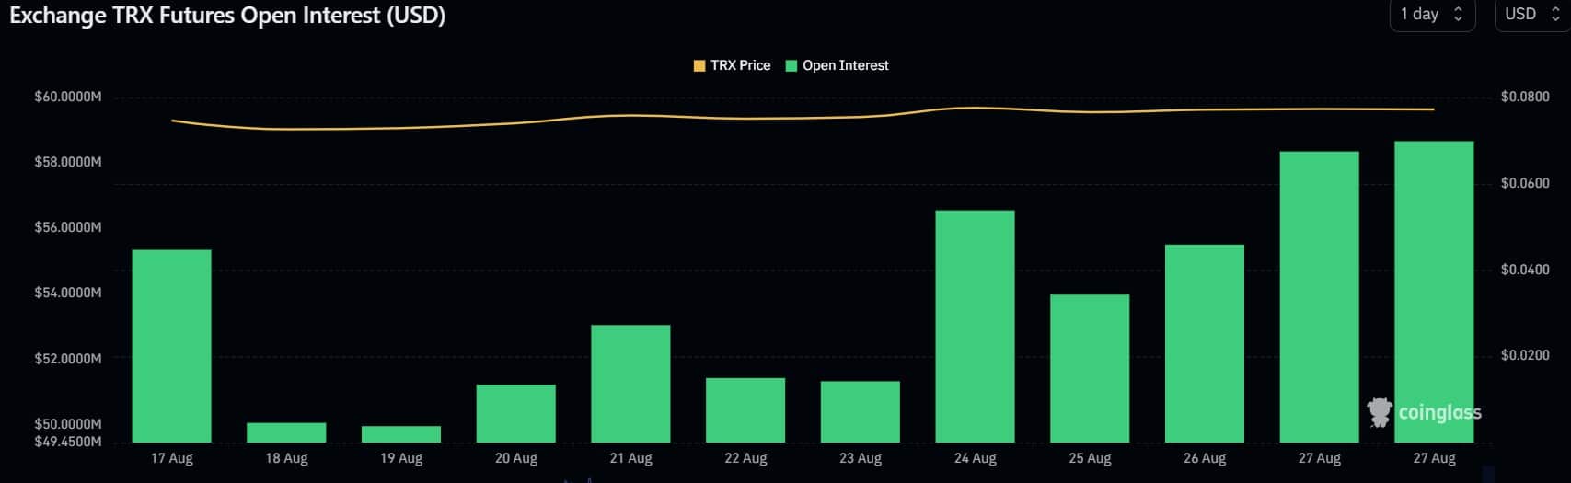Viewport: 1571px width, 483px height.
Task: Click the up-down arrows beside 1 day
Action: [x=1458, y=15]
